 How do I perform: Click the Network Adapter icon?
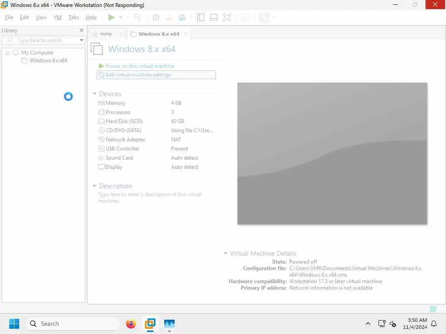101,139
